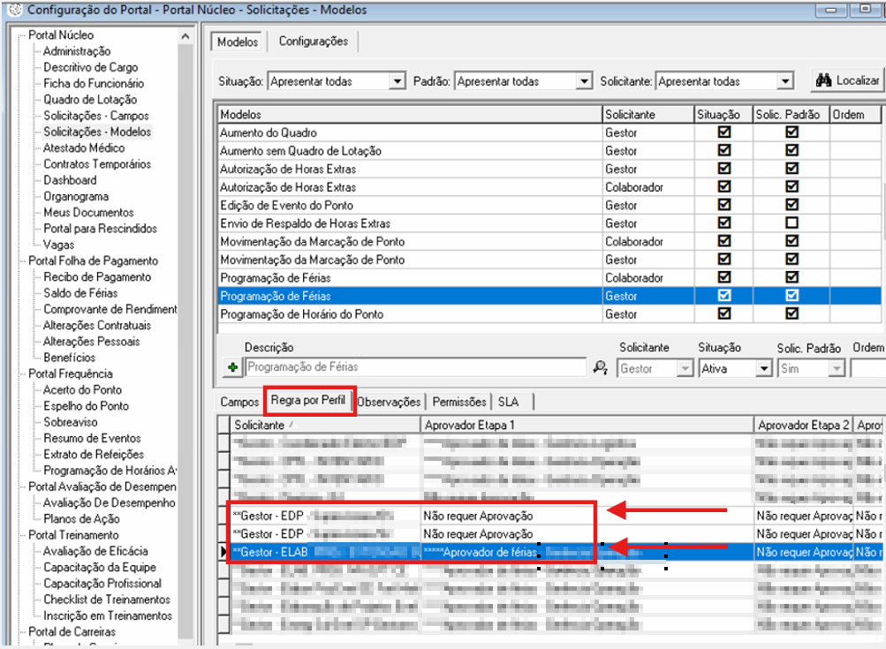Click the left tree scrollbar up arrow

pyautogui.click(x=186, y=36)
